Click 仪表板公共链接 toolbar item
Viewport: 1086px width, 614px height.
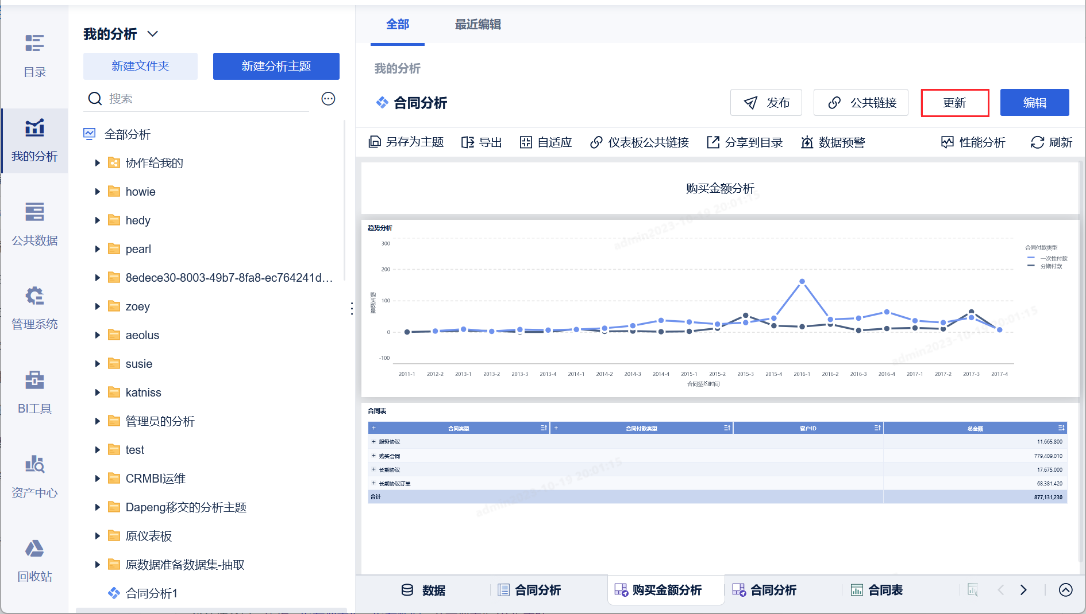tap(640, 142)
